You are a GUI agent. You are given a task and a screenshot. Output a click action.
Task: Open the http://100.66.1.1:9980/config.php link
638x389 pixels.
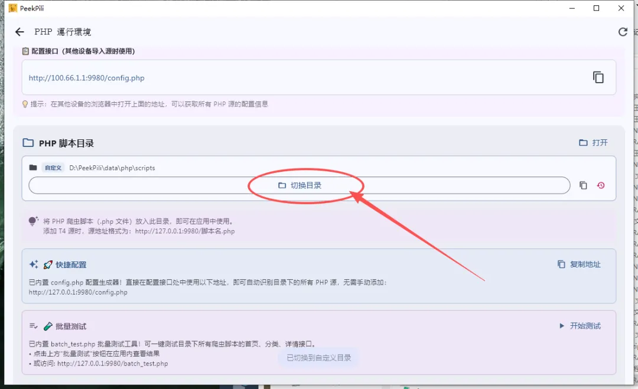coord(86,78)
